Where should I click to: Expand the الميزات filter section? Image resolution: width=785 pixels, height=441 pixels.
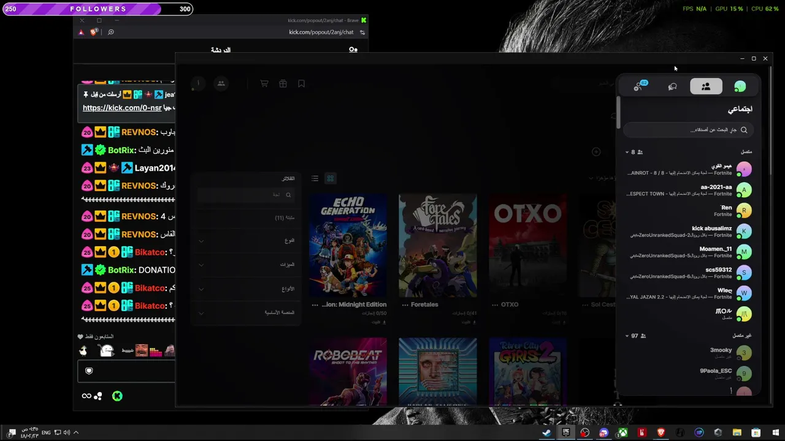pos(245,265)
